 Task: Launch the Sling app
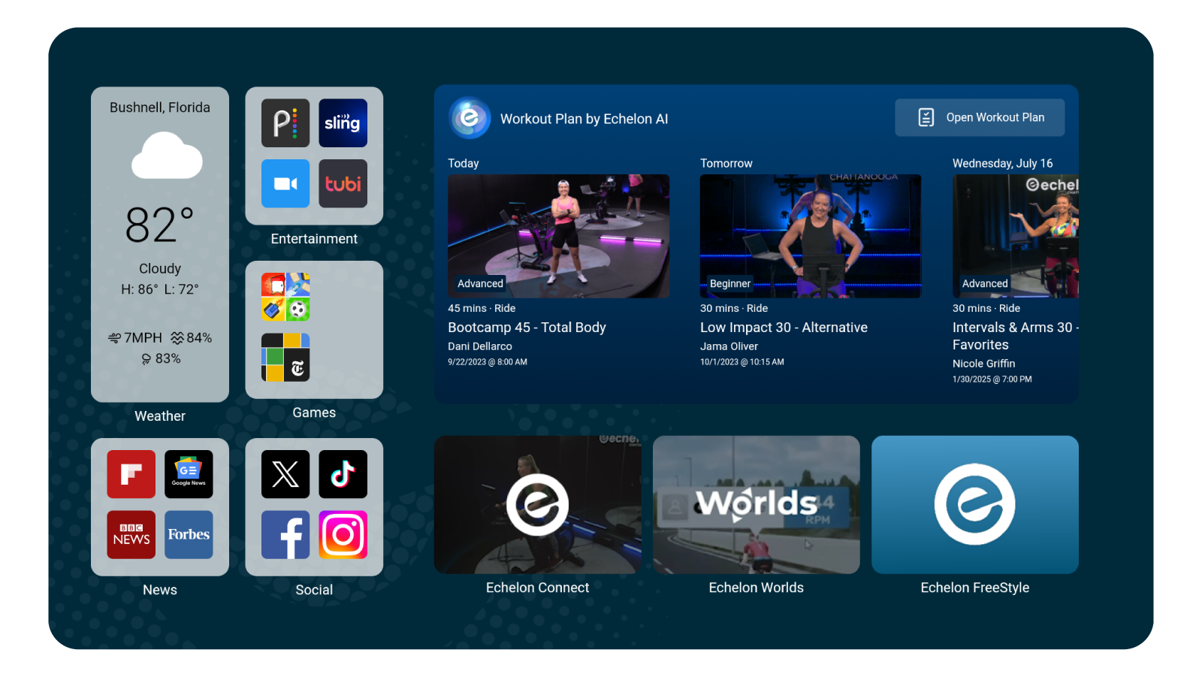pos(343,123)
